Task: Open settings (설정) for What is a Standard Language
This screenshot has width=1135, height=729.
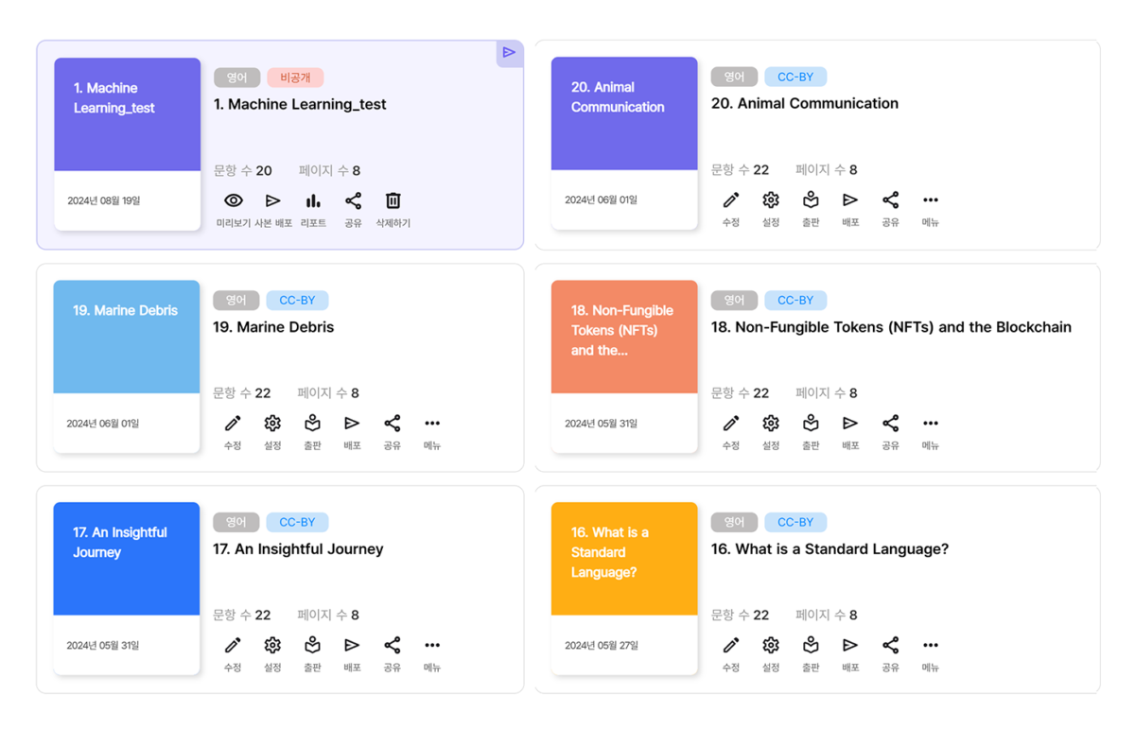Action: pyautogui.click(x=770, y=645)
